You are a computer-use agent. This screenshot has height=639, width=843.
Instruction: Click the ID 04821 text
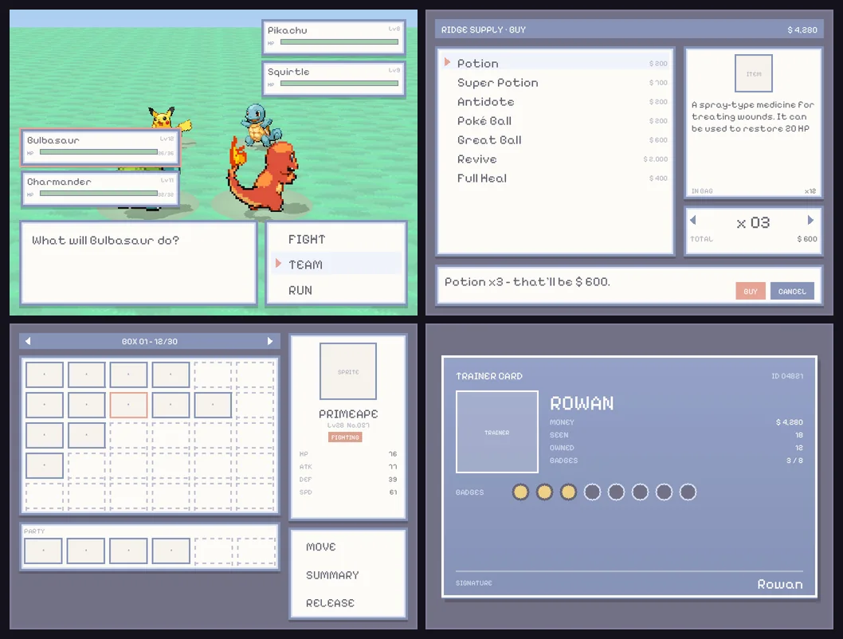788,376
